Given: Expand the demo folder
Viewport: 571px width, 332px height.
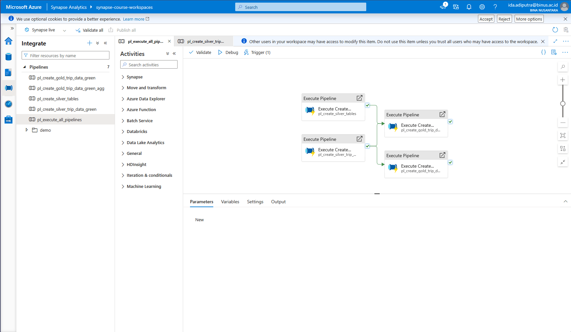Looking at the screenshot, I should 27,130.
